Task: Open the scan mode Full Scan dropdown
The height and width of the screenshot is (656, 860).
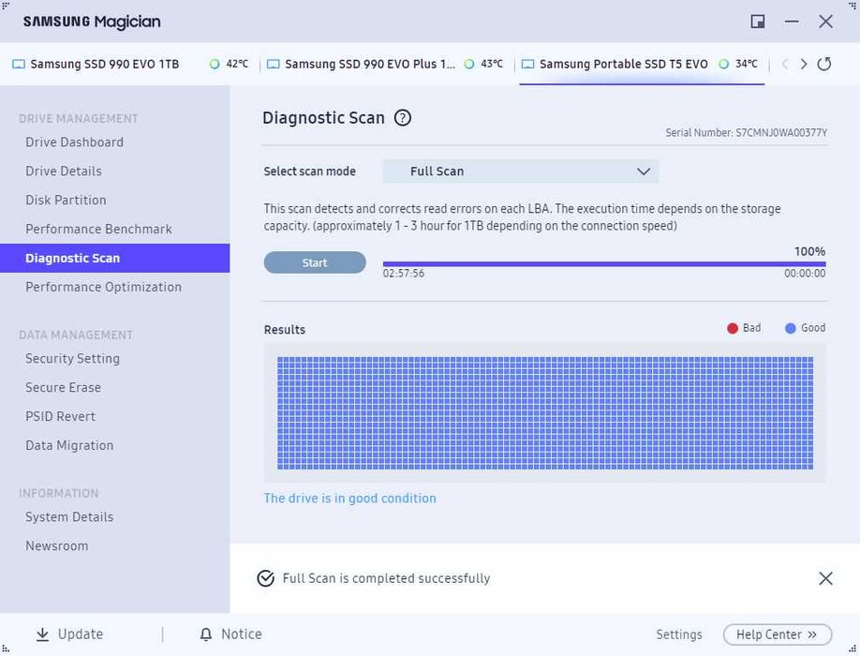Action: [521, 171]
